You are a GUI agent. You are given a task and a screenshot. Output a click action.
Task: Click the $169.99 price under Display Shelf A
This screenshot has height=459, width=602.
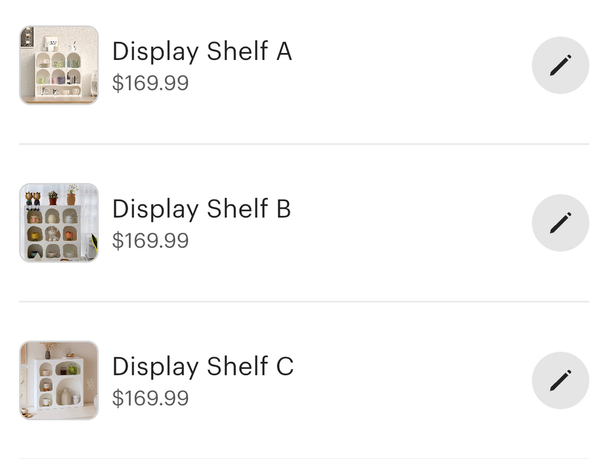coord(150,83)
